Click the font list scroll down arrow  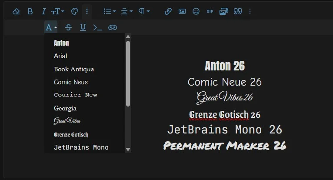point(128,149)
